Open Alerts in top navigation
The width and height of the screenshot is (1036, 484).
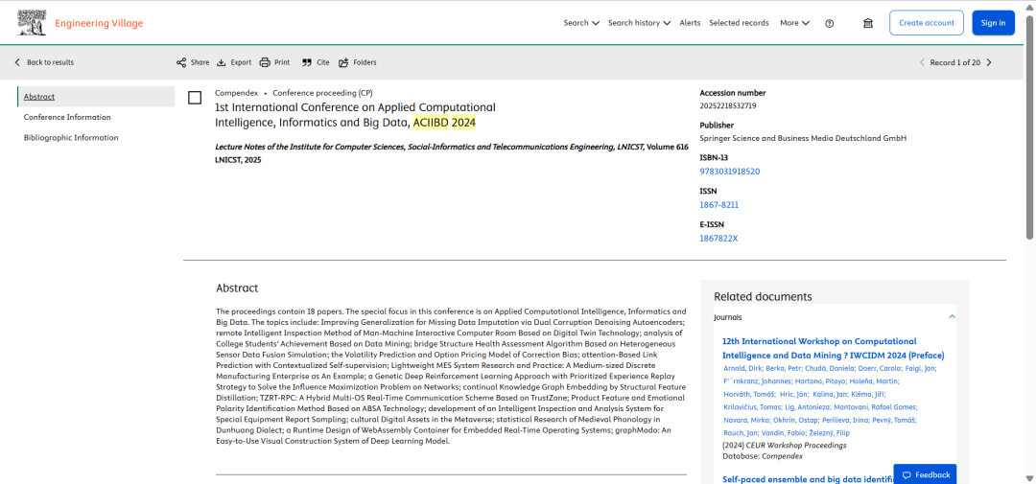tap(690, 23)
